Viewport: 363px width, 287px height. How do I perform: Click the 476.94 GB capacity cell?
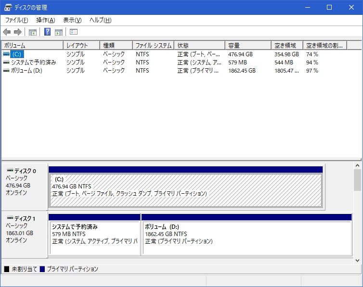[240, 54]
